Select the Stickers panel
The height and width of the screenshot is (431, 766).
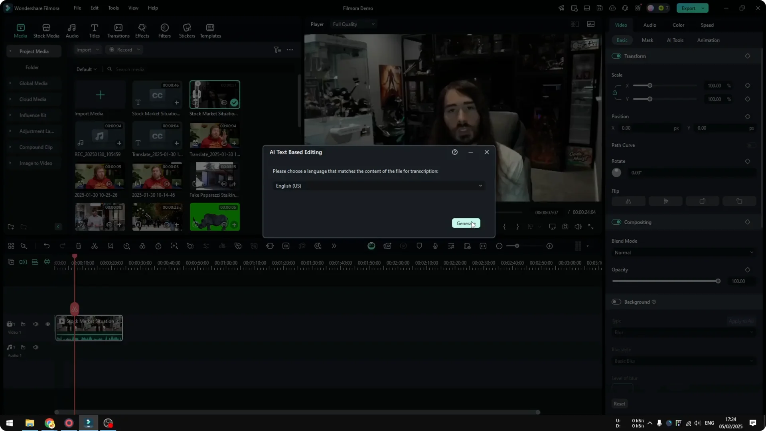point(186,31)
